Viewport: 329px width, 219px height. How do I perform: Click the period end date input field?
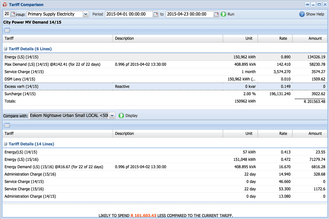point(190,14)
